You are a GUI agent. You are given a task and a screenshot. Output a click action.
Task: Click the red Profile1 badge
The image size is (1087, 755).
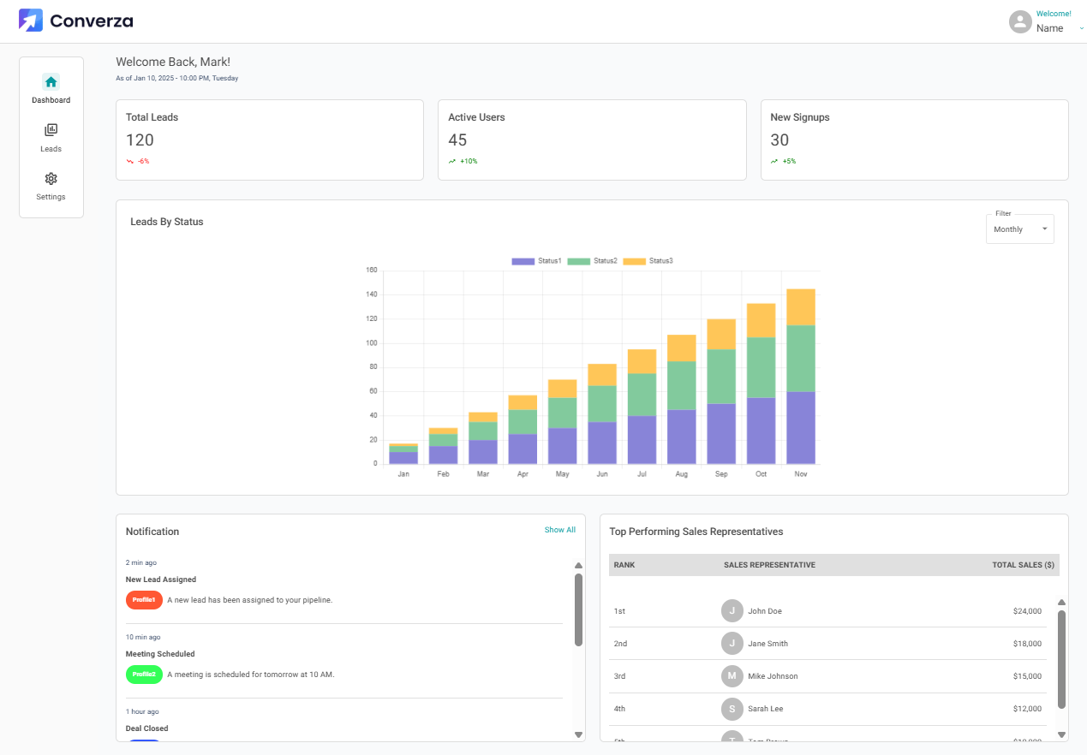coord(144,600)
